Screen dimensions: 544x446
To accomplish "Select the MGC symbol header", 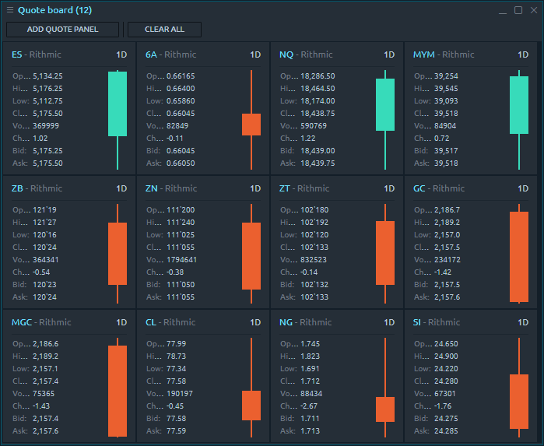I will (22, 322).
